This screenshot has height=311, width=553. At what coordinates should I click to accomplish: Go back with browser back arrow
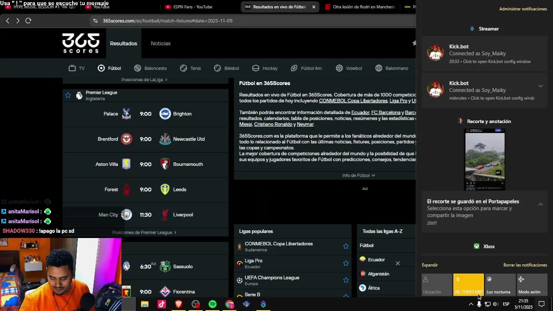7,21
